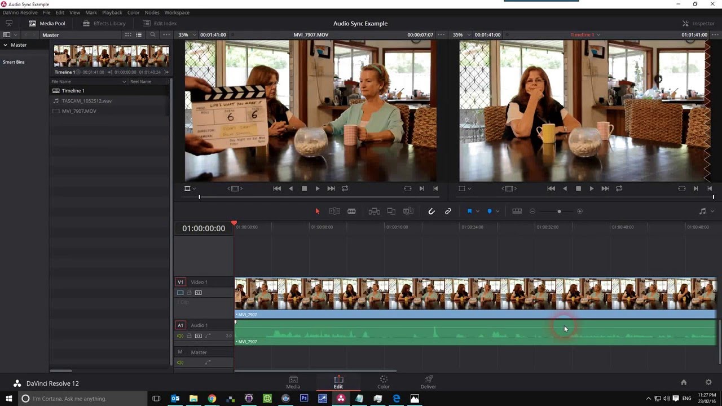Open the Mark menu
The height and width of the screenshot is (406, 722).
[91, 12]
